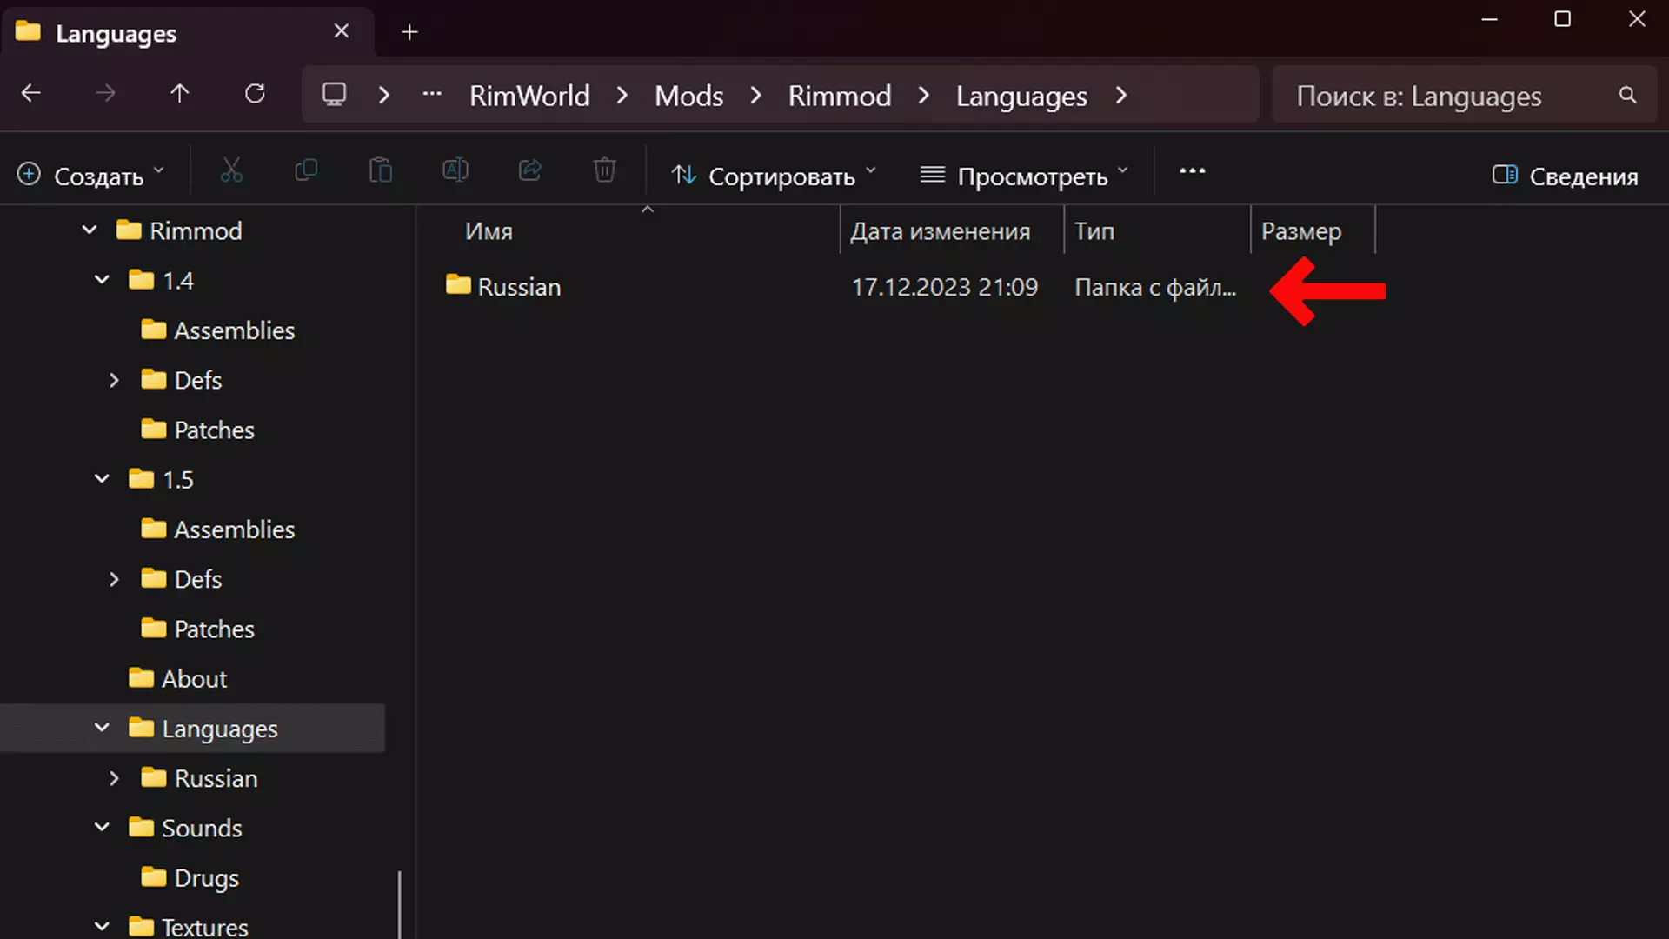The image size is (1669, 939).
Task: Refresh the current folder view
Action: [255, 94]
